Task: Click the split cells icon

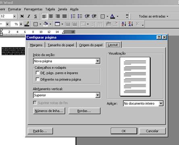Action: pyautogui.click(x=74, y=24)
